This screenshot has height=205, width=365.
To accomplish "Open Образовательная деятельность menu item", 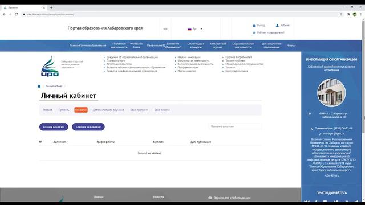I will (243, 46).
